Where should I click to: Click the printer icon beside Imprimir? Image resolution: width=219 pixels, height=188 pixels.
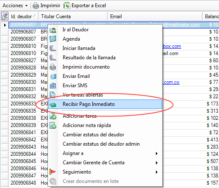pyautogui.click(x=36, y=6)
